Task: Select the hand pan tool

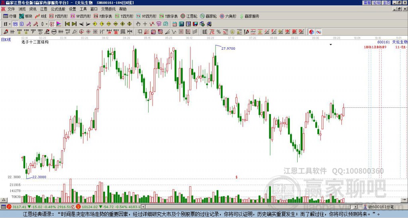Action: [x=138, y=24]
